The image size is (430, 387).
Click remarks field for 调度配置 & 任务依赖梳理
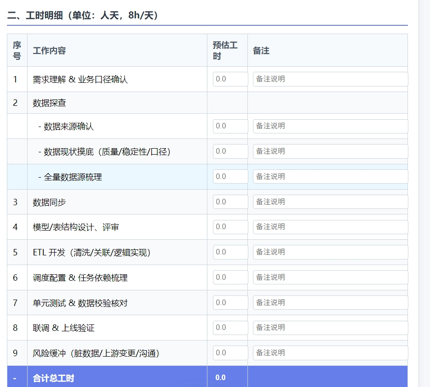point(331,277)
